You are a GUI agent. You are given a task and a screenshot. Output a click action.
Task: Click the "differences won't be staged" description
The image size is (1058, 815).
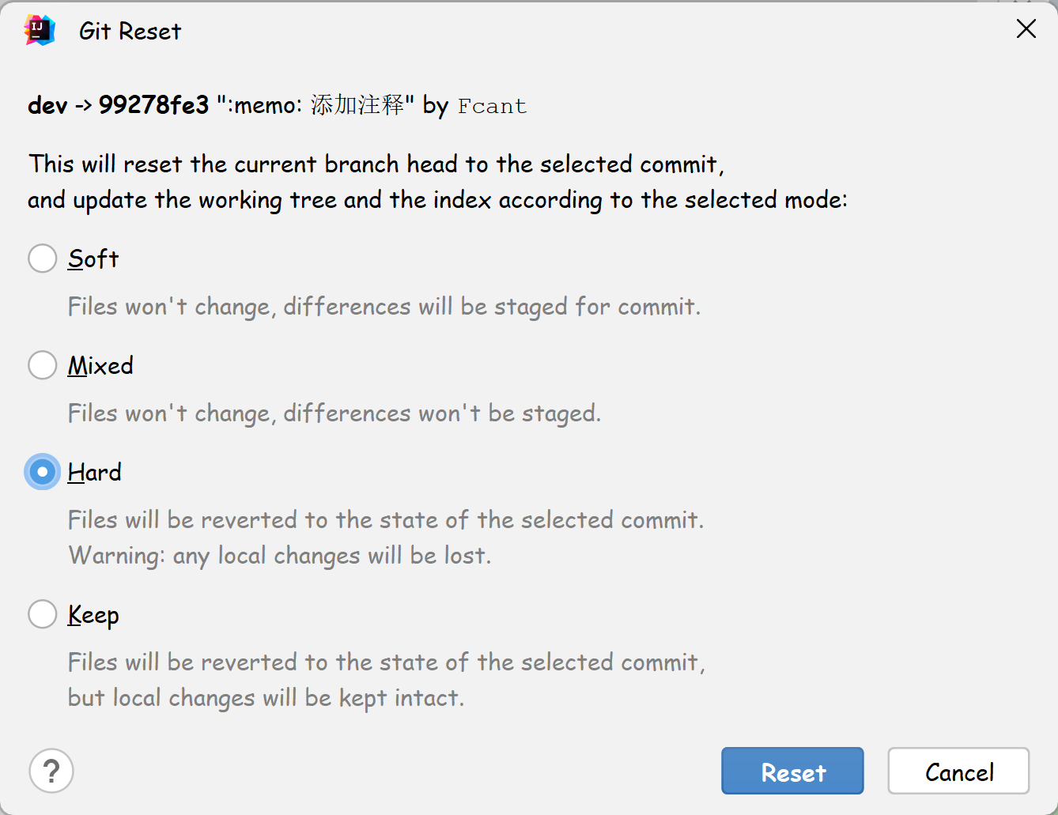click(442, 413)
